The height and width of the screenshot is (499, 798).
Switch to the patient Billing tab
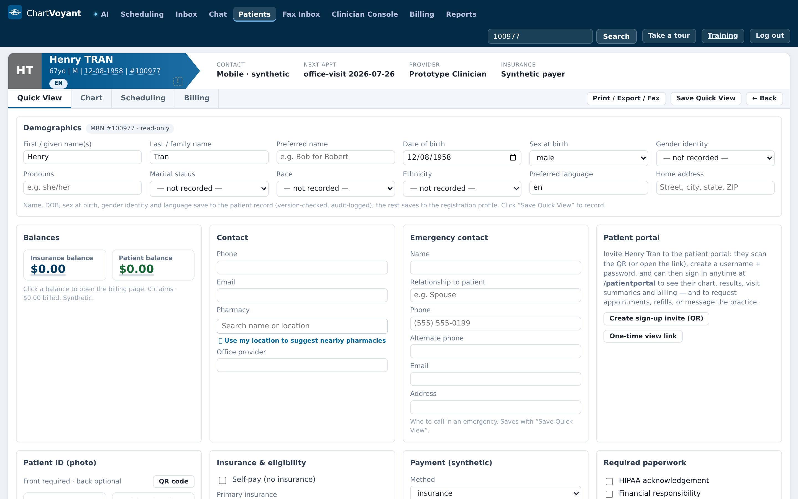pyautogui.click(x=197, y=98)
